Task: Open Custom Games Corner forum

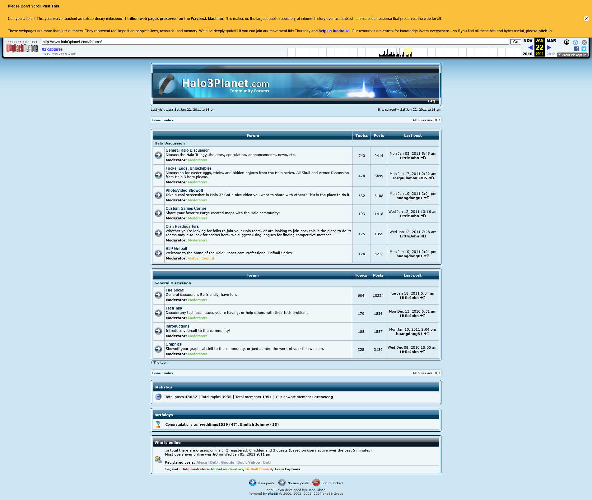Action: [186, 209]
